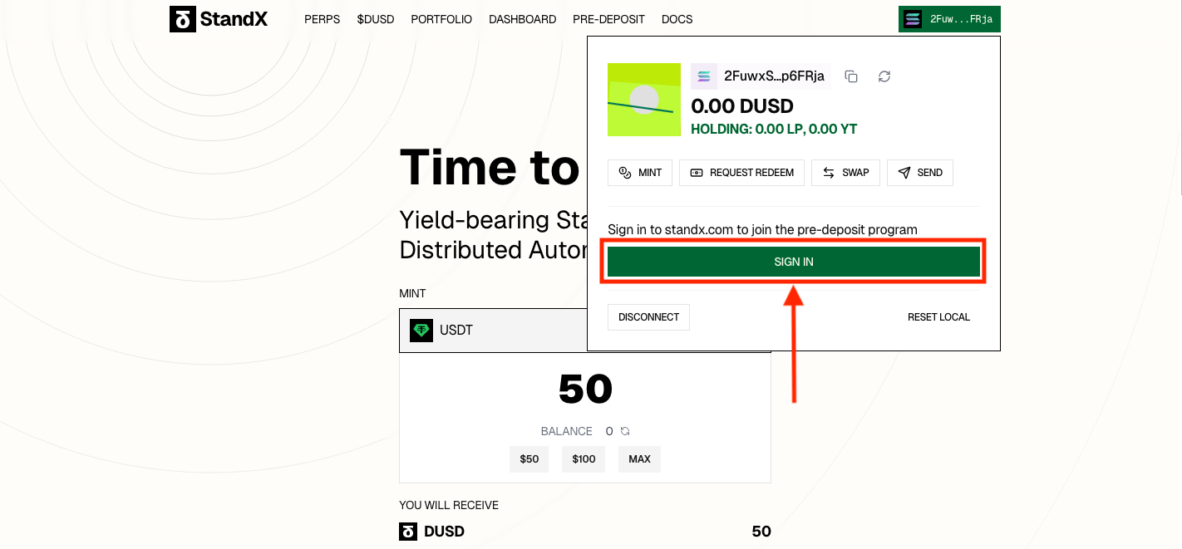The height and width of the screenshot is (549, 1182).
Task: Open the PERPS page
Action: click(x=322, y=19)
